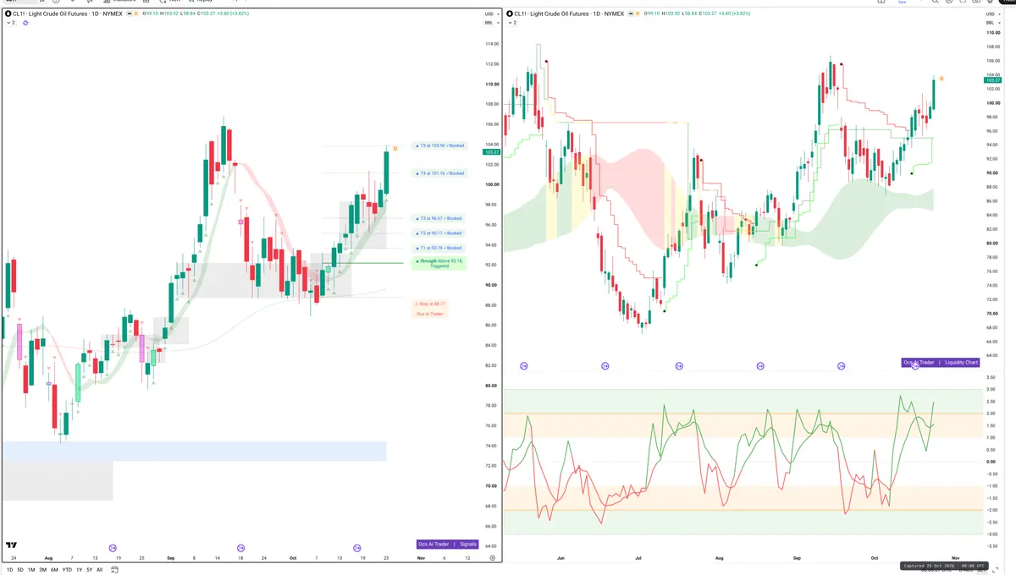Click the event marker near Oct 19 on left chart
This screenshot has width=1016, height=575.
coord(357,548)
